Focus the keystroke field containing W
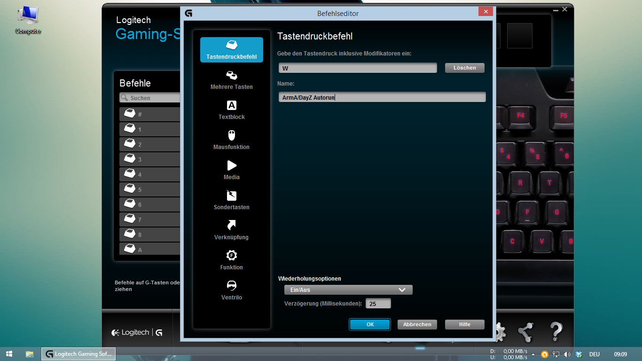This screenshot has width=642, height=361. [x=358, y=68]
